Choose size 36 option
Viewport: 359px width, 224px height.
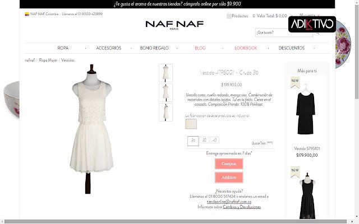[x=193, y=141]
